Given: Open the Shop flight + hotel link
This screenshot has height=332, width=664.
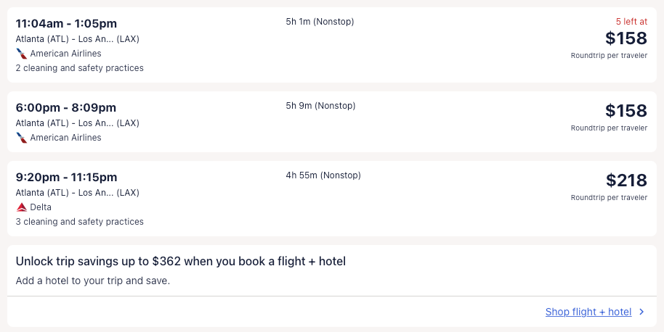Looking at the screenshot, I should [x=588, y=312].
